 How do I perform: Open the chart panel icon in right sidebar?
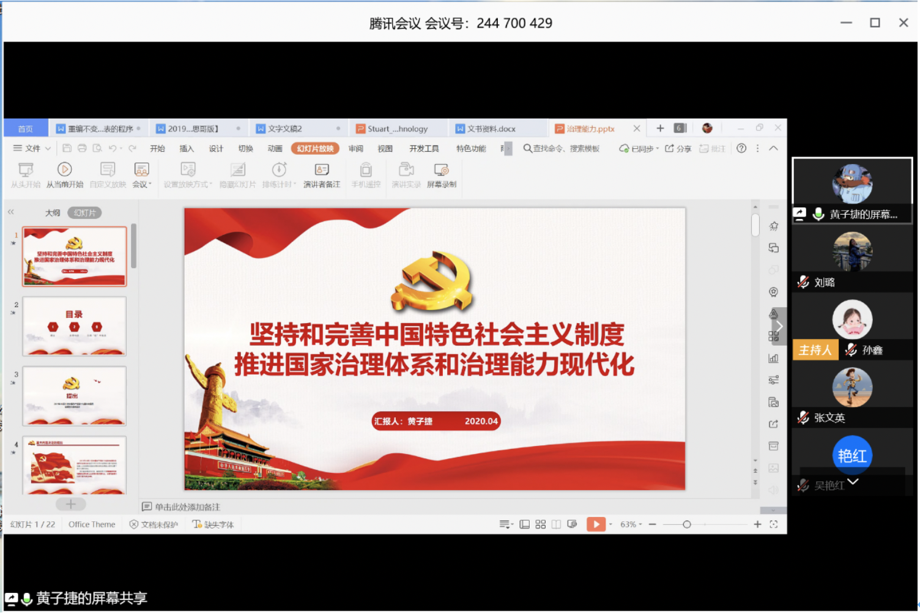tap(773, 358)
